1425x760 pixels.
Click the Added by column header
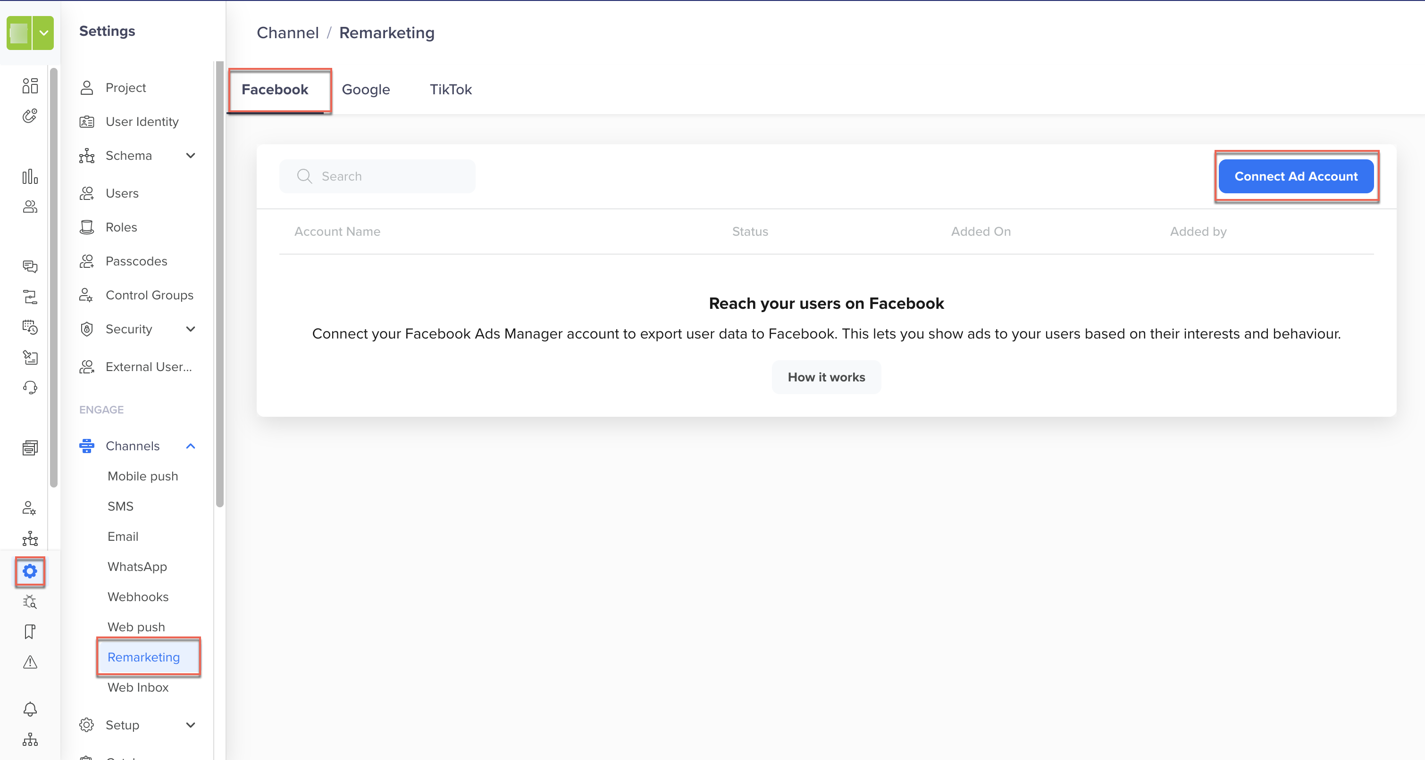click(1198, 231)
